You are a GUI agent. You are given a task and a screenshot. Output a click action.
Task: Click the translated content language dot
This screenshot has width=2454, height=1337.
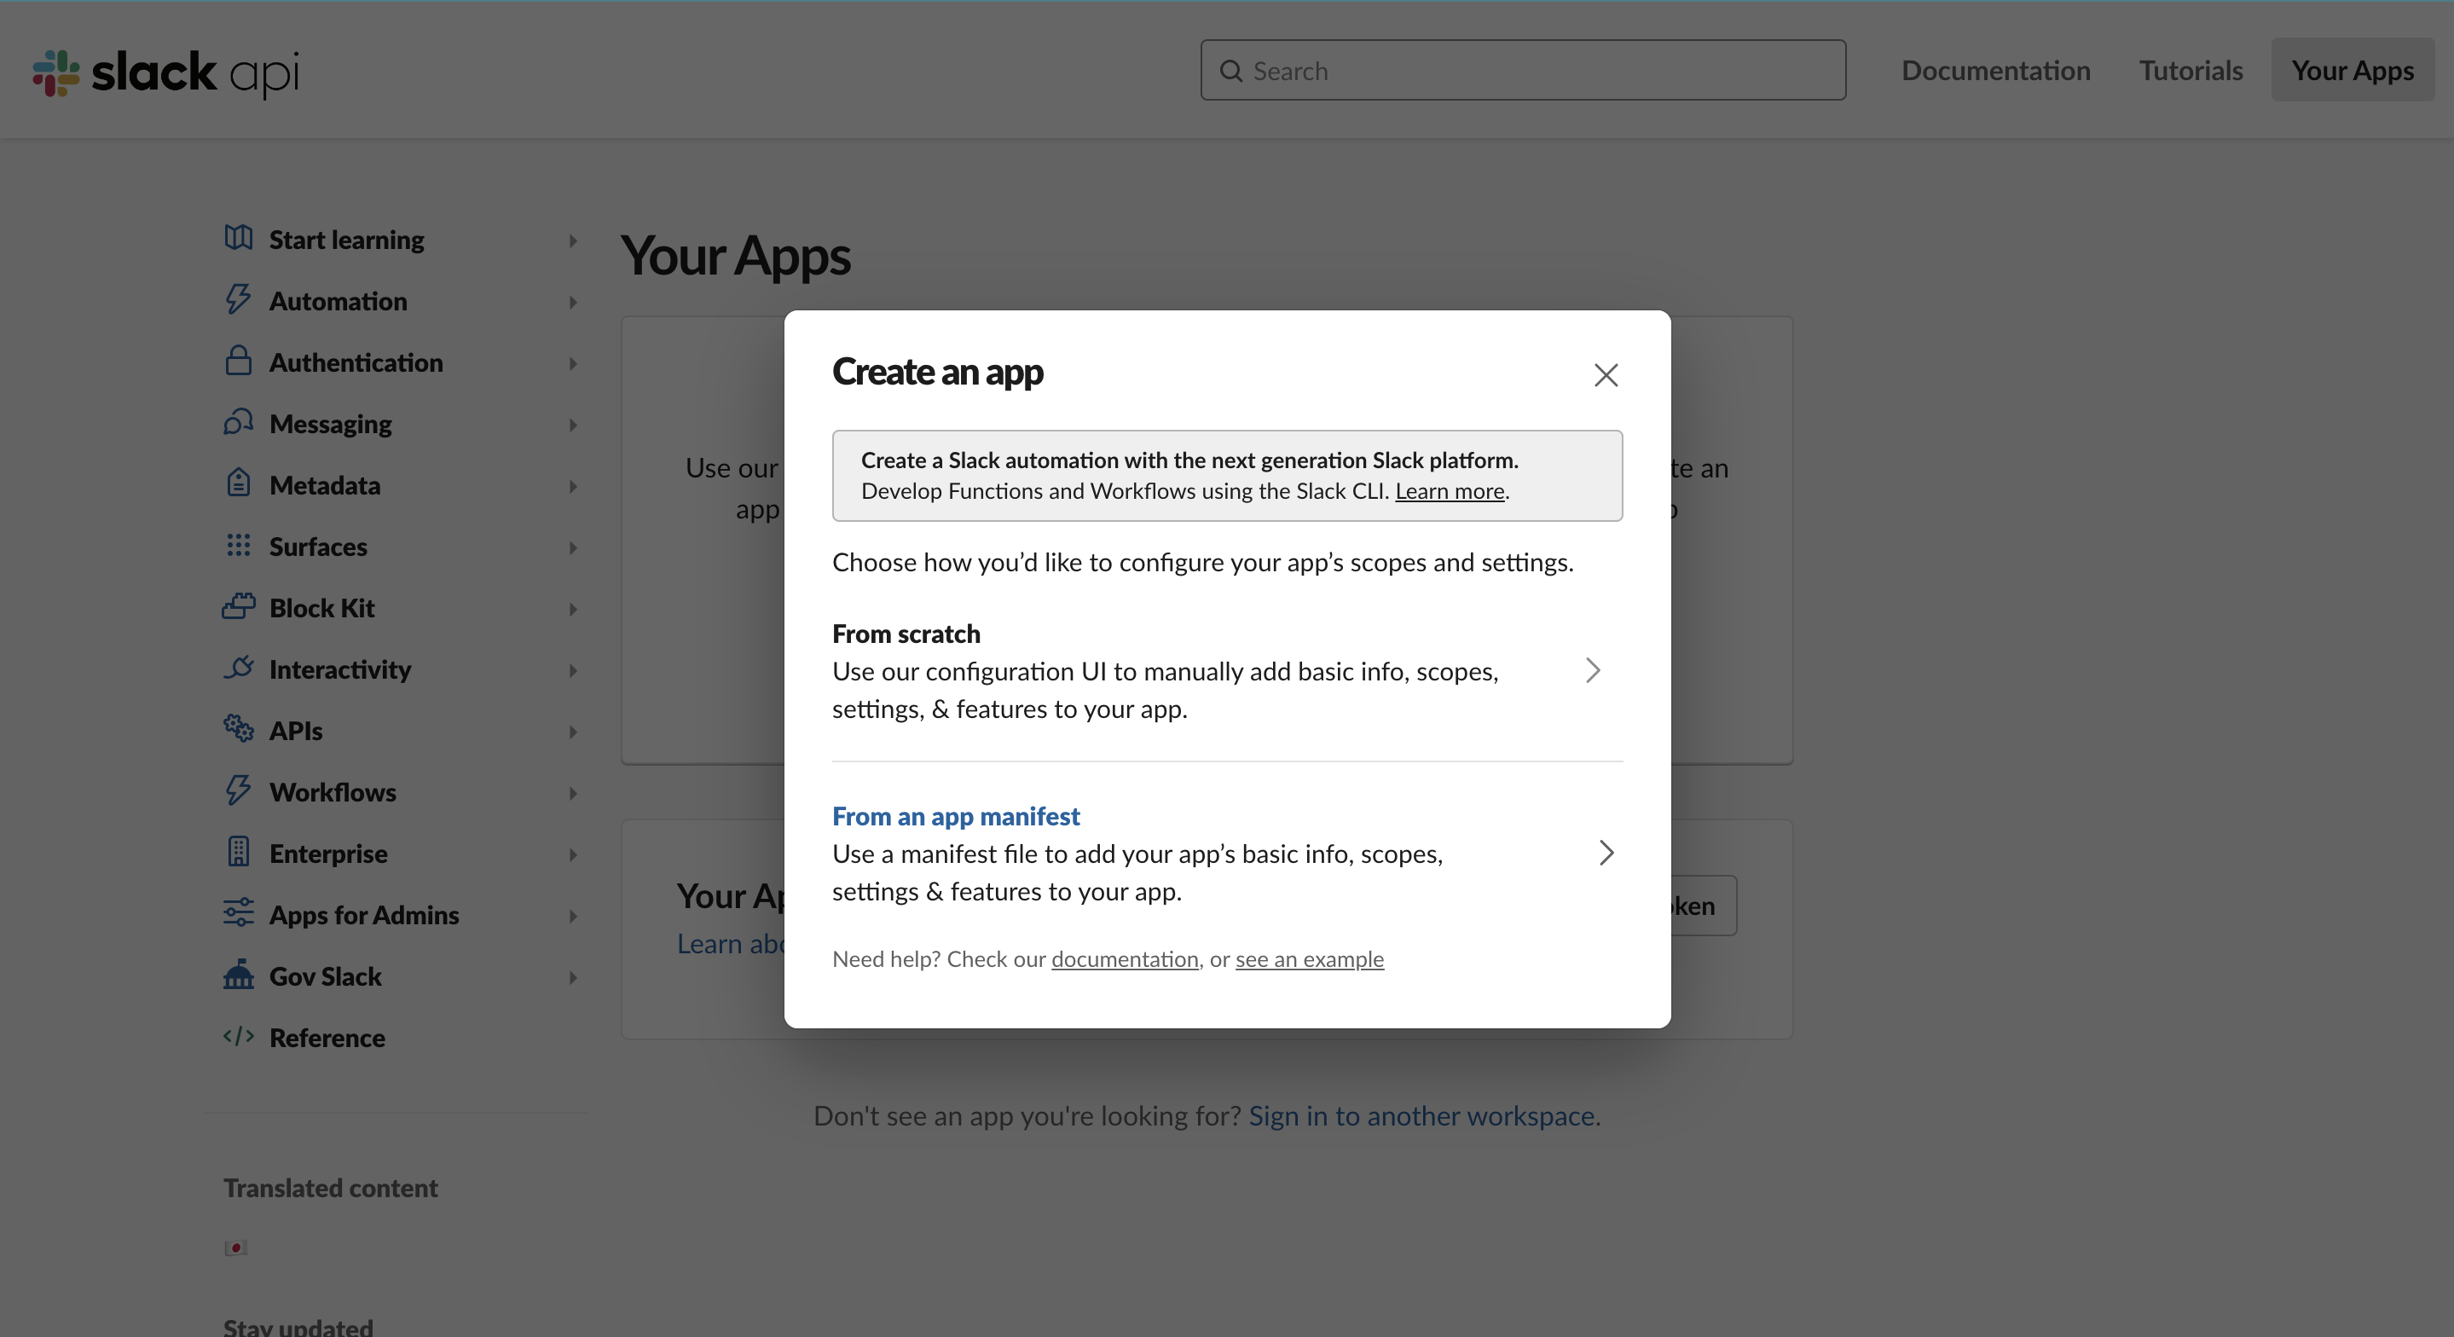pyautogui.click(x=235, y=1247)
